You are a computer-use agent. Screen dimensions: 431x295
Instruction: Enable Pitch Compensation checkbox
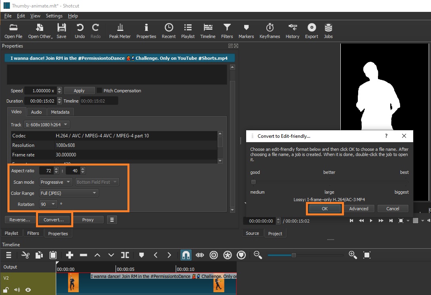[x=99, y=90]
